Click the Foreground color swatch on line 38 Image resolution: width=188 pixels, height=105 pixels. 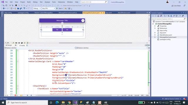[66, 78]
